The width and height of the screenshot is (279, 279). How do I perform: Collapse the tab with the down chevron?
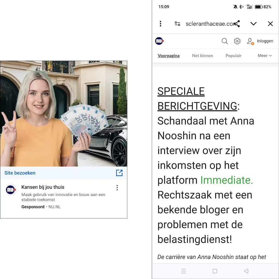pyautogui.click(x=253, y=24)
